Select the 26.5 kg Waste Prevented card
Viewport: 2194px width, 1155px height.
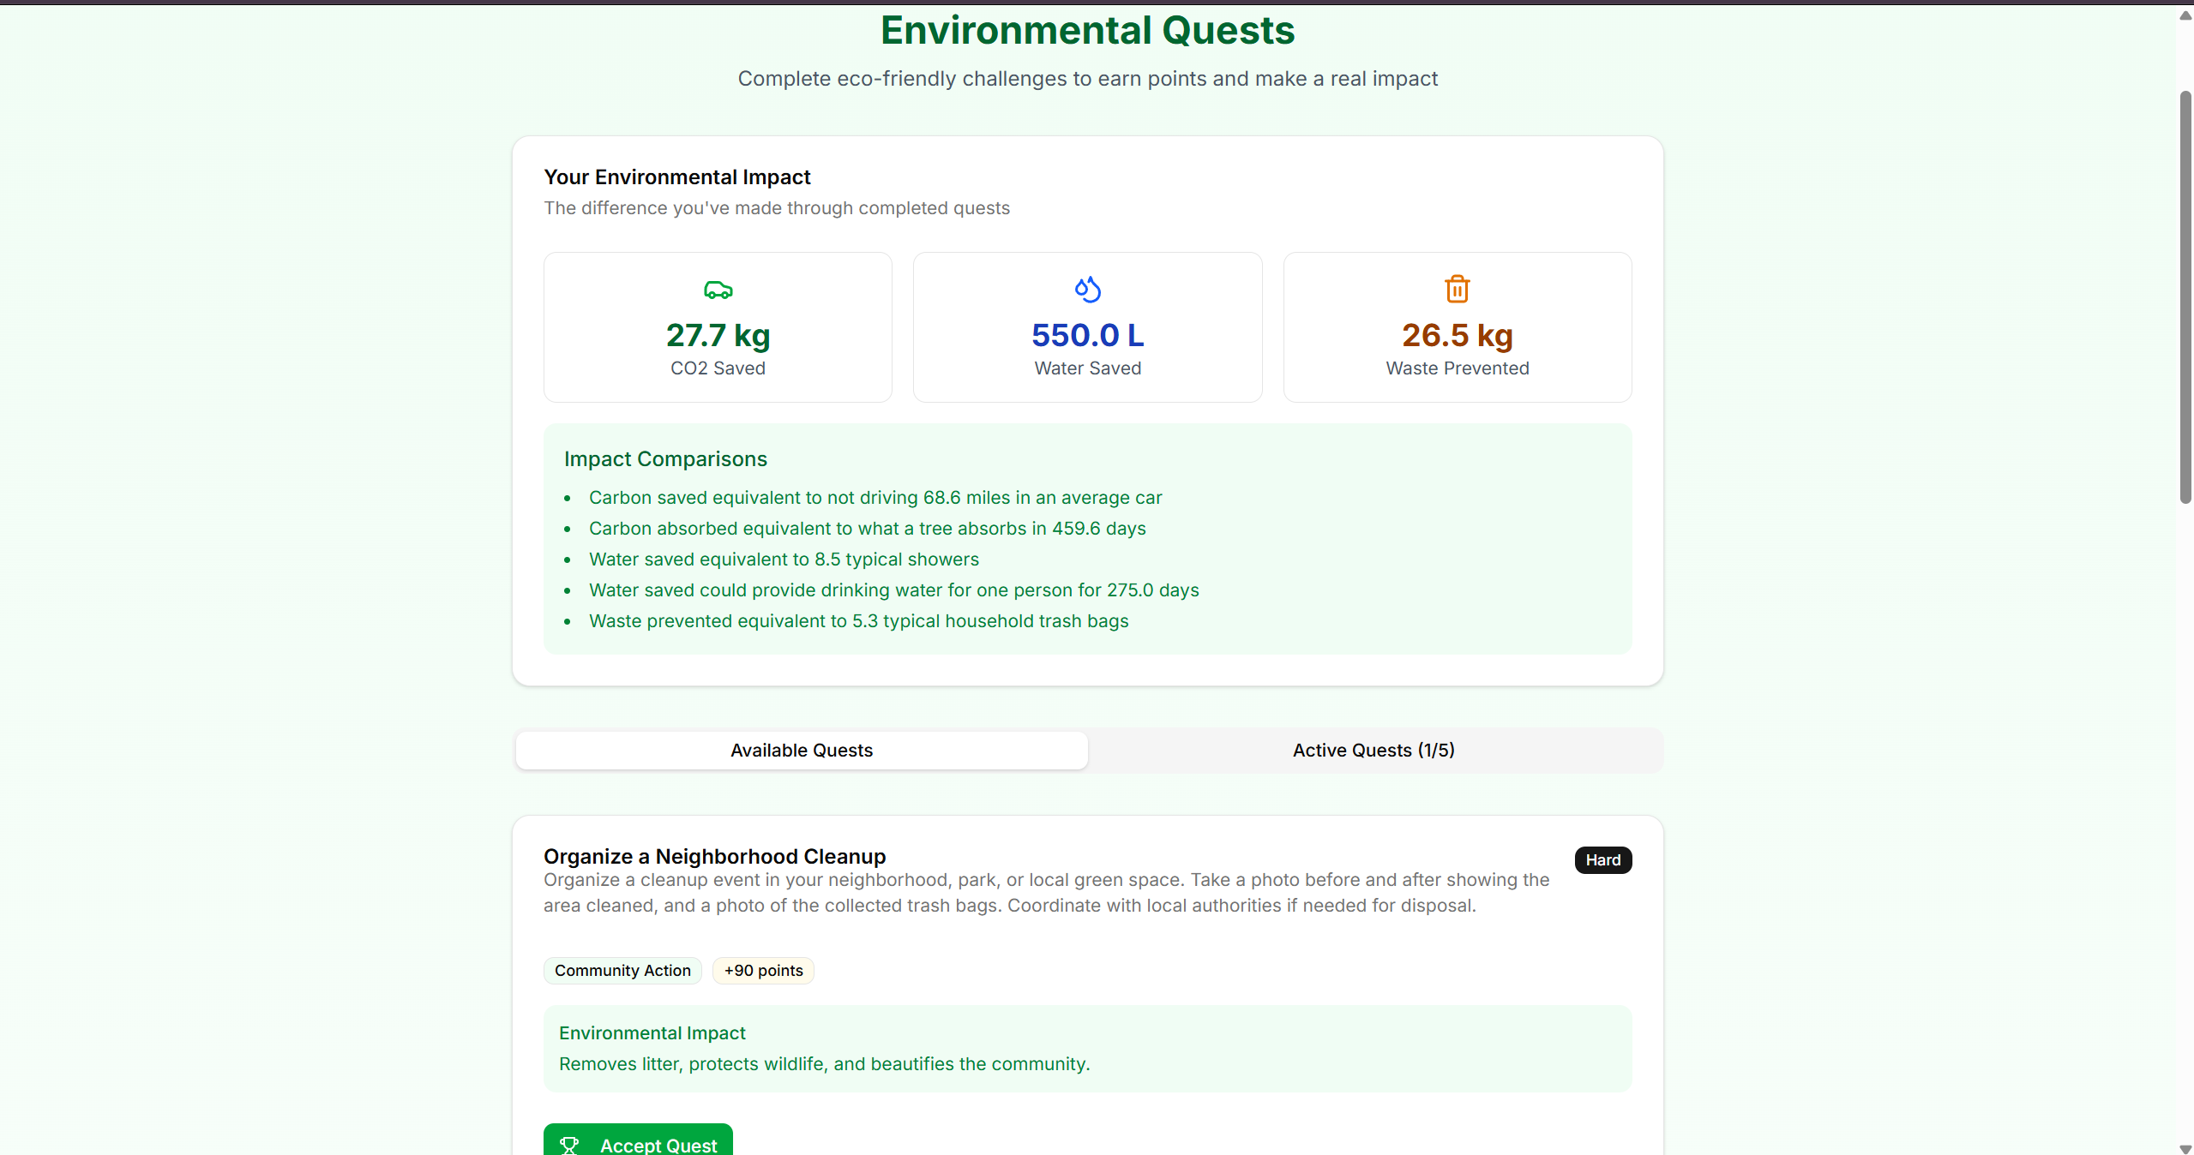point(1457,327)
